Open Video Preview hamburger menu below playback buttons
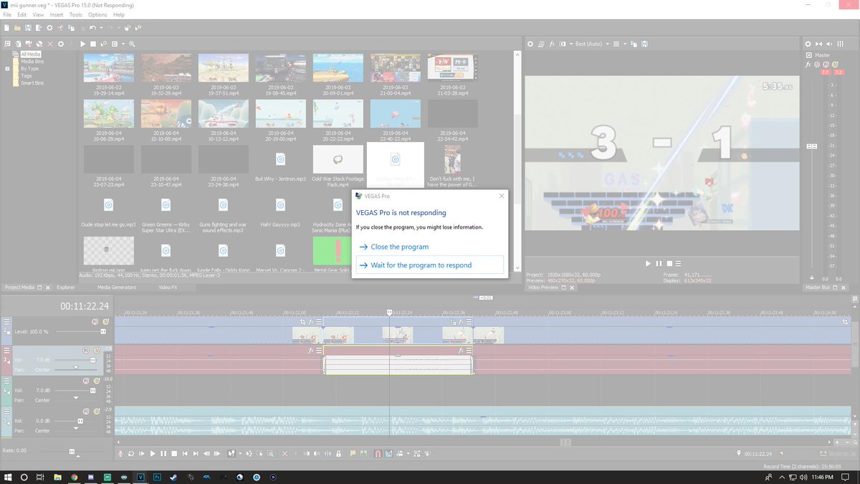This screenshot has width=860, height=484. click(x=678, y=263)
